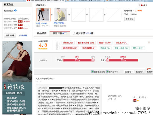Close the active browser tab
153x115 pixels.
coord(63,1)
